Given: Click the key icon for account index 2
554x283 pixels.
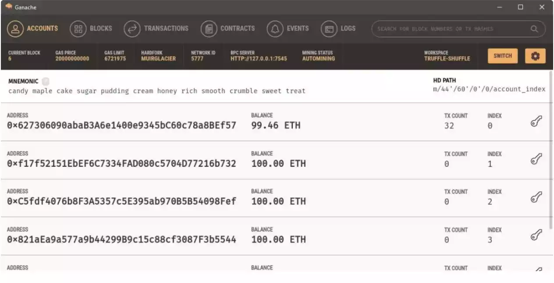Looking at the screenshot, I should point(536,197).
